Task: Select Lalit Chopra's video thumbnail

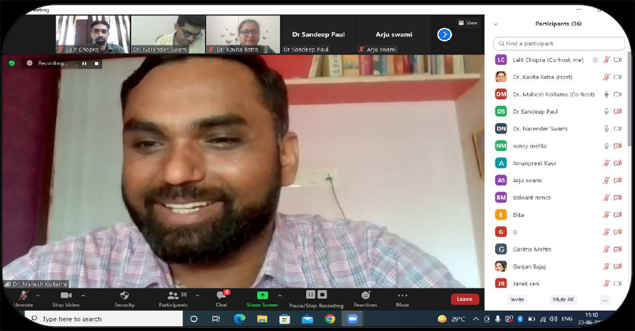Action: click(x=93, y=34)
